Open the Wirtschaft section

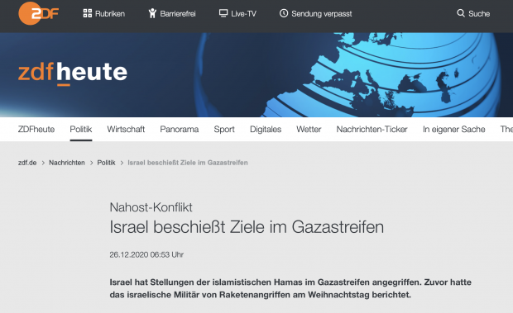[126, 130]
